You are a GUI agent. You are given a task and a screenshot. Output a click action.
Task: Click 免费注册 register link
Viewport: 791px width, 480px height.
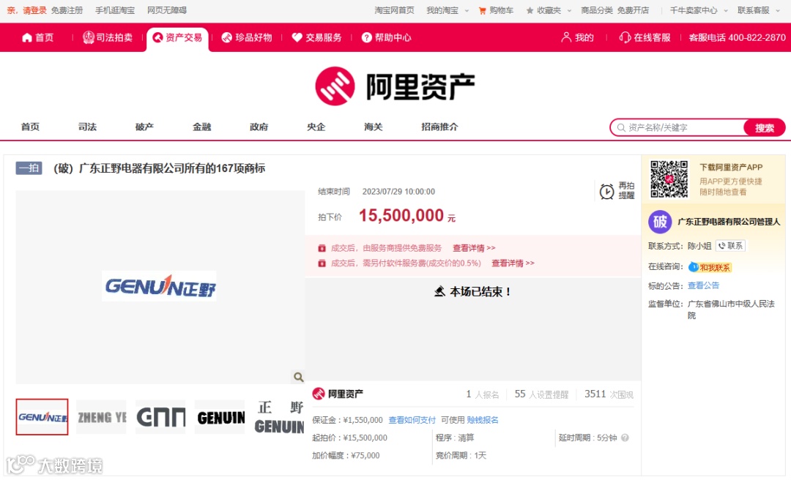click(67, 10)
